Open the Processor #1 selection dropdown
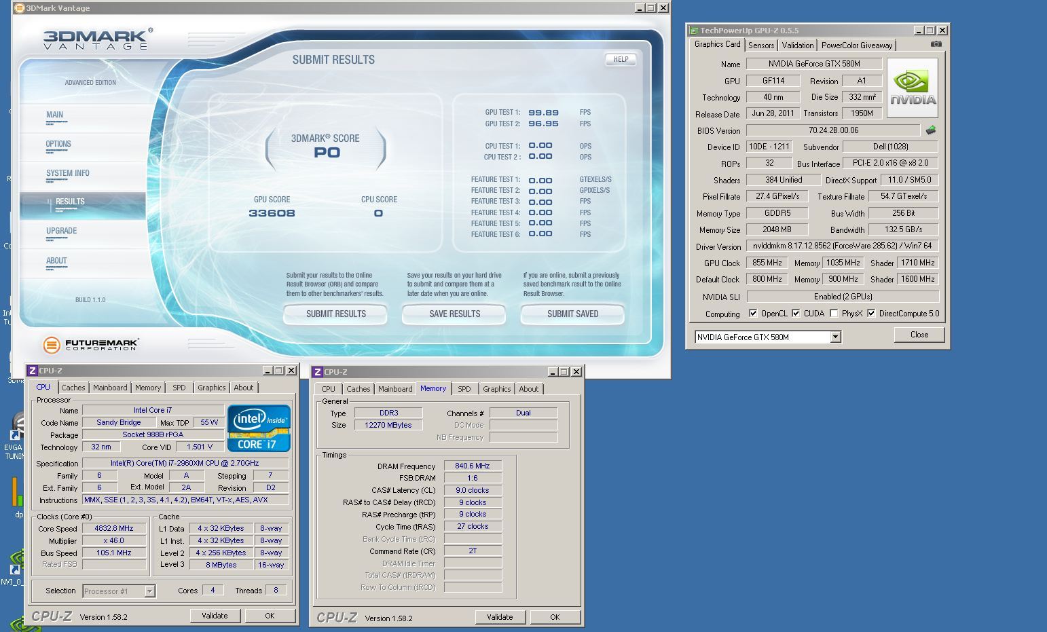The width and height of the screenshot is (1047, 632). pos(150,591)
